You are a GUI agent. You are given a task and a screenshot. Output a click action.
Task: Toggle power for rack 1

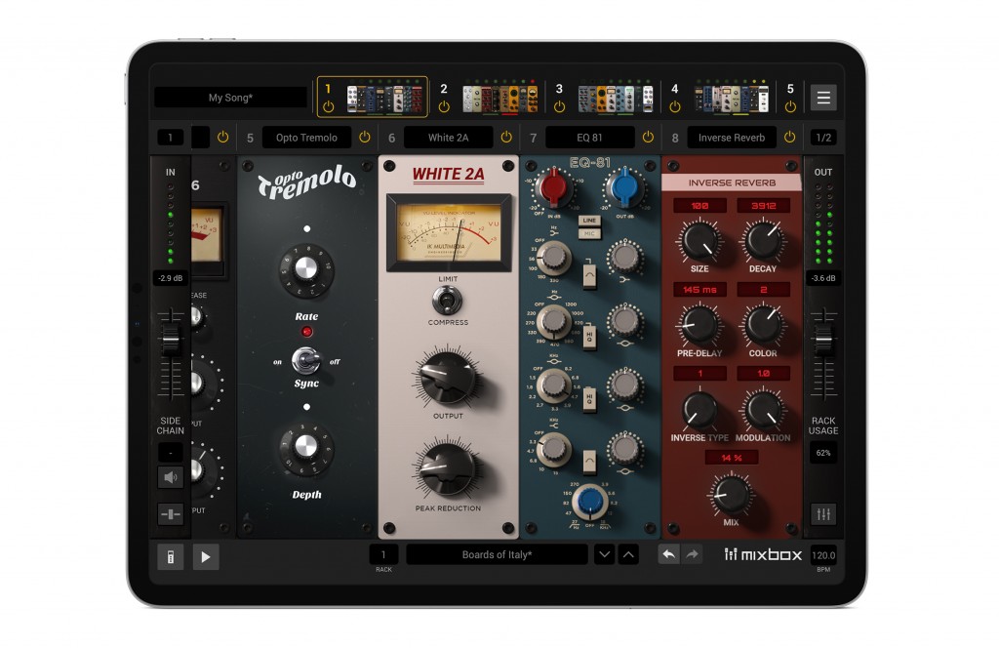[x=328, y=106]
